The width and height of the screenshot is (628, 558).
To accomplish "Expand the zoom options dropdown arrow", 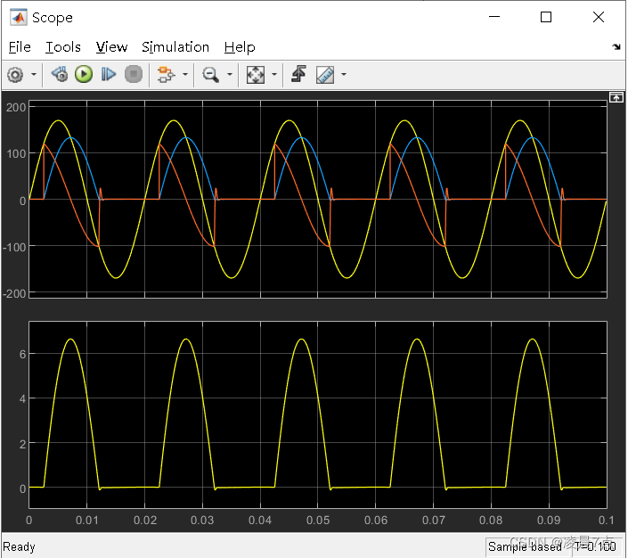I will (230, 74).
